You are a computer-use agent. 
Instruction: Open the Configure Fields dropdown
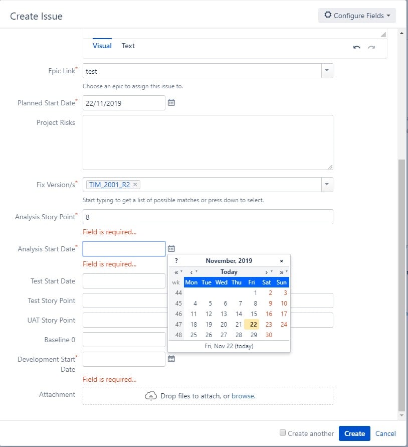click(x=357, y=16)
